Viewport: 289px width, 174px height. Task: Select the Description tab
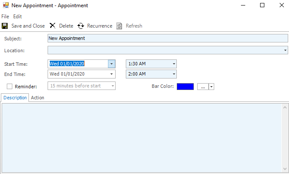(x=15, y=98)
